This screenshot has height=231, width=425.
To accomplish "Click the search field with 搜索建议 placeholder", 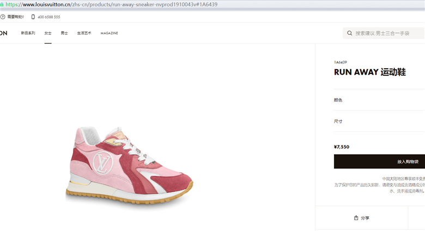I will pyautogui.click(x=384, y=33).
